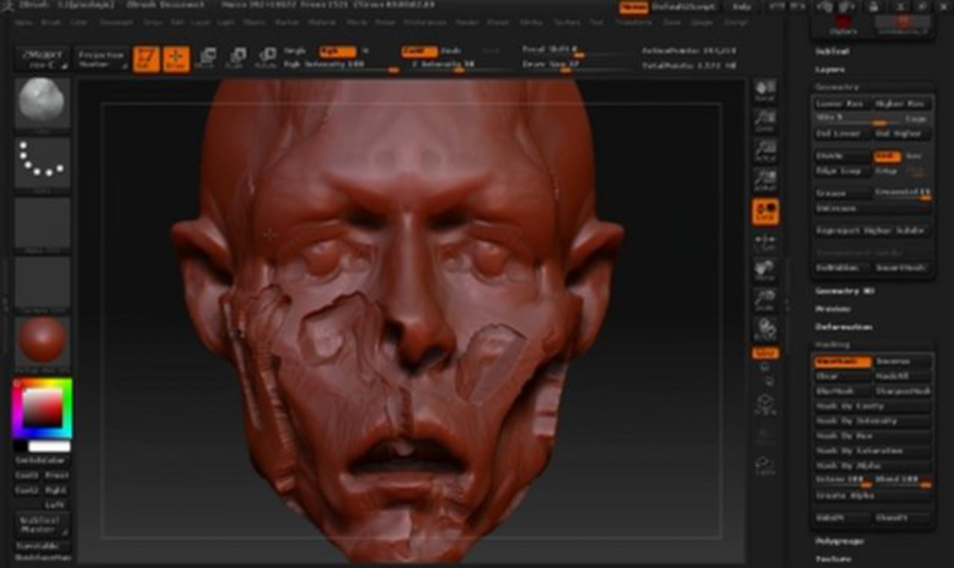Screen dimensions: 954x568
Task: Open the Preferences menu
Action: point(425,23)
